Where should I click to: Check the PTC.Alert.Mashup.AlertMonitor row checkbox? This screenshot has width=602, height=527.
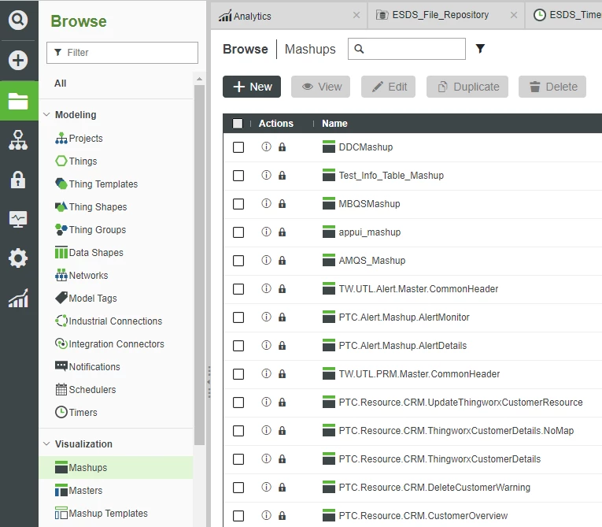(238, 317)
